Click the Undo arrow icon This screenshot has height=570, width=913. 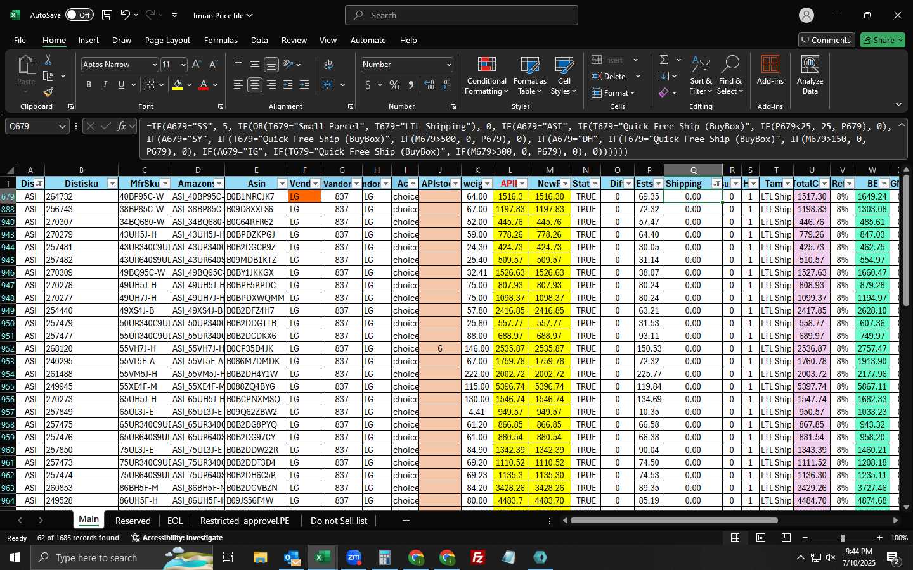tap(126, 15)
